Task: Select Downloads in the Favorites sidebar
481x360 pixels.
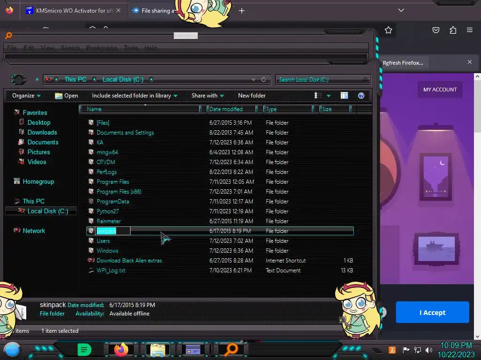Action: [x=42, y=132]
